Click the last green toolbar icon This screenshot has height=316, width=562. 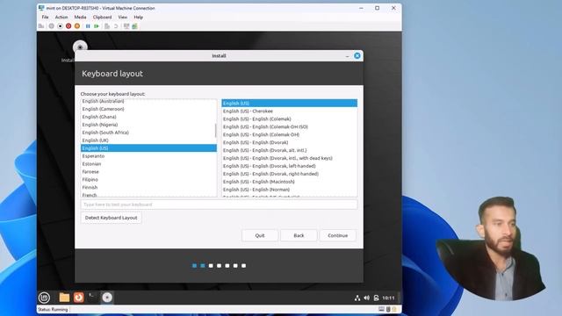134,26
